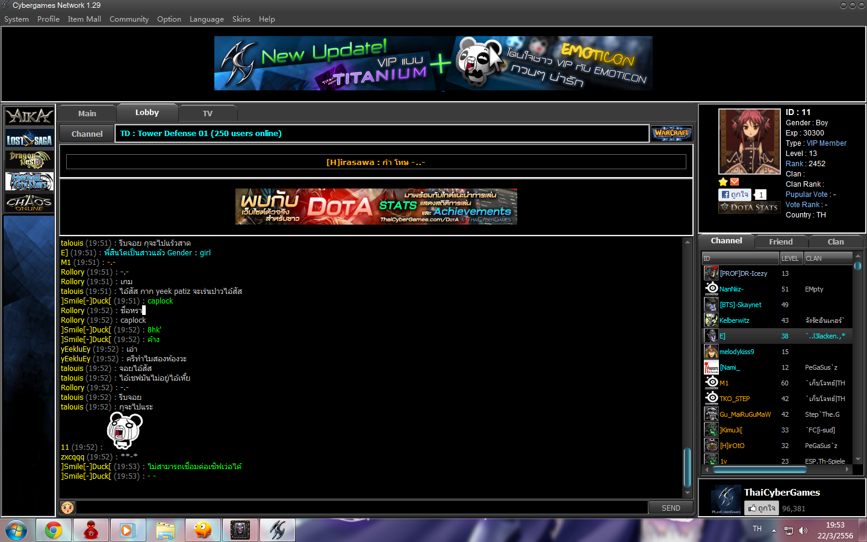Switch to the Main tab
The height and width of the screenshot is (542, 867).
[x=87, y=113]
